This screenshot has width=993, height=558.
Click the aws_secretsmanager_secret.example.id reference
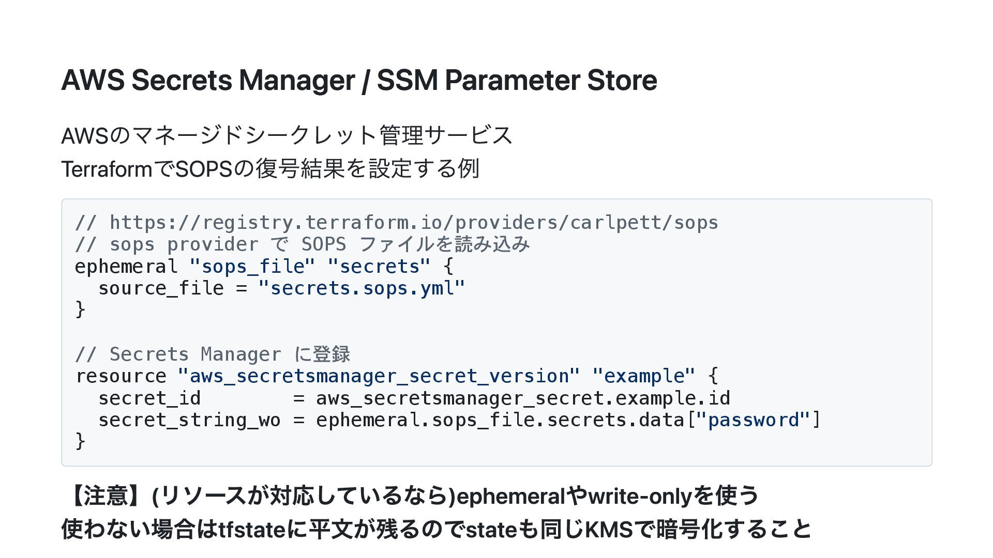click(523, 398)
